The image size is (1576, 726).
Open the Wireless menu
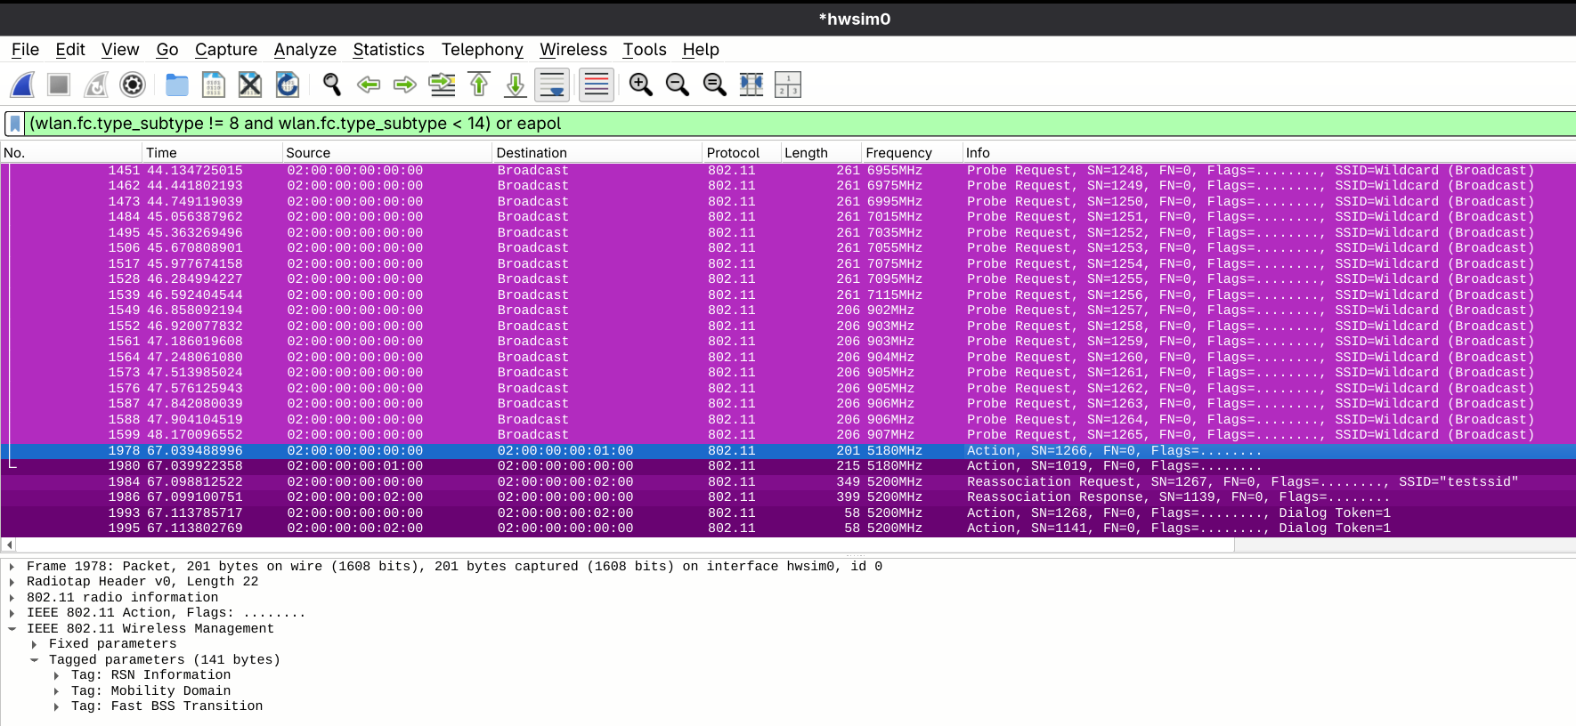click(x=573, y=50)
